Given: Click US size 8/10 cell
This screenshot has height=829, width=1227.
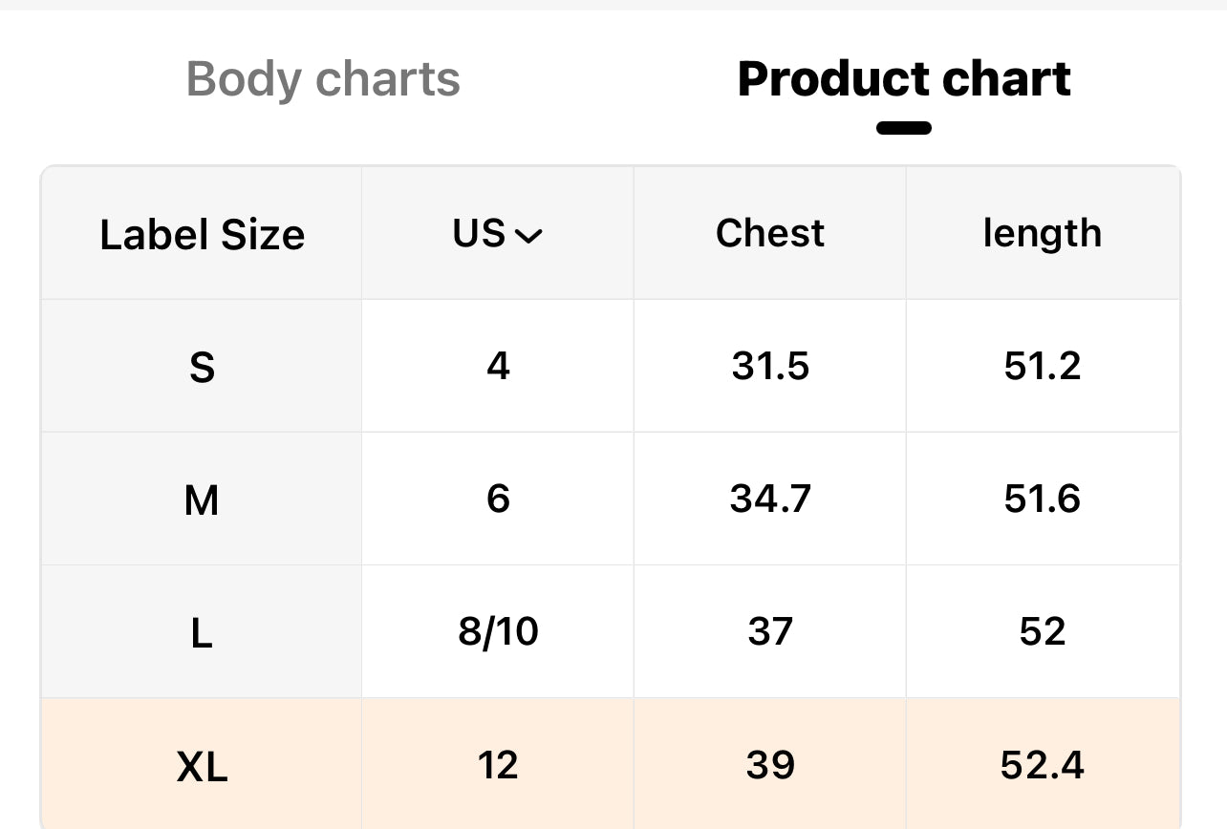Looking at the screenshot, I should click(x=498, y=631).
